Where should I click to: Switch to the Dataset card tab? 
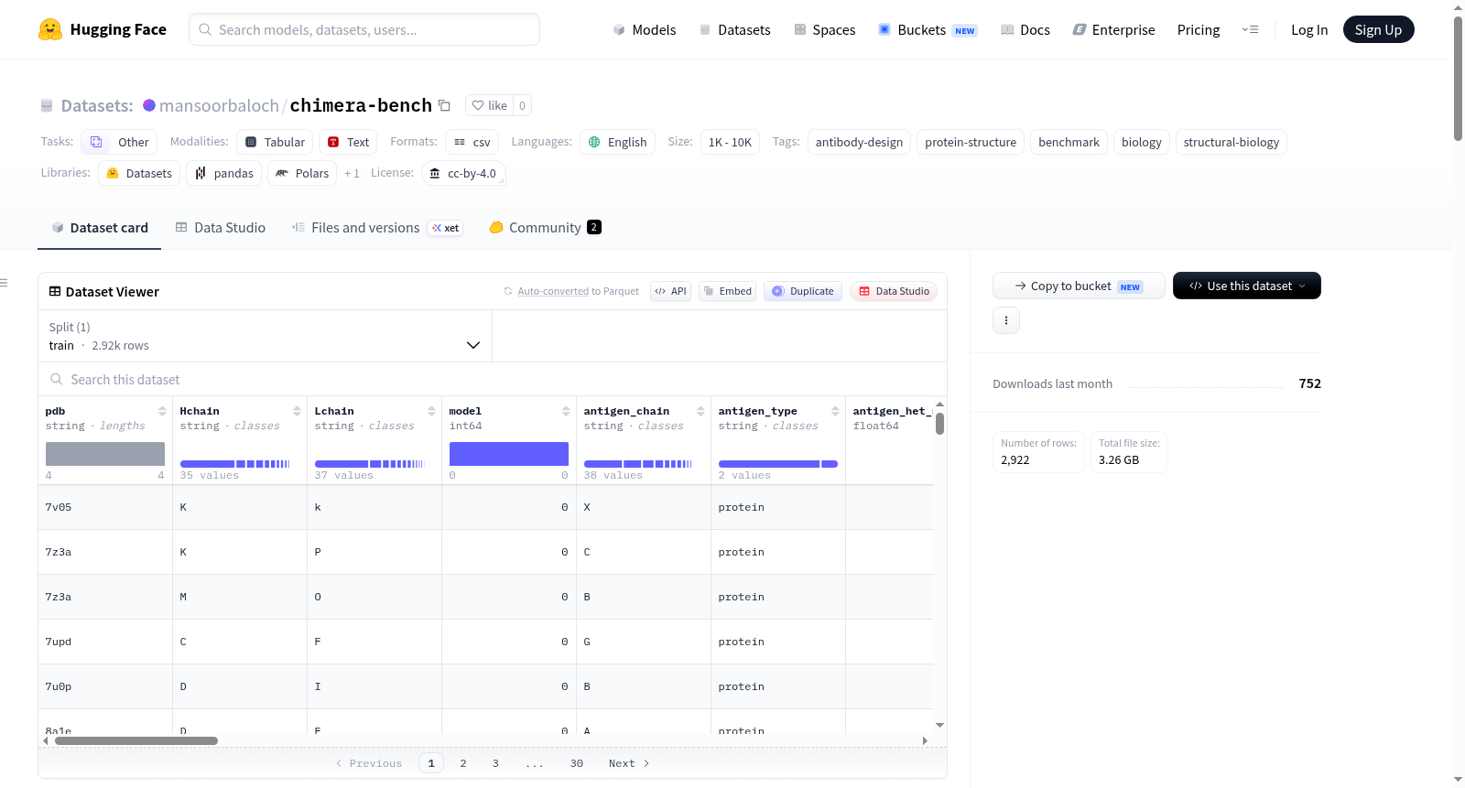tap(99, 227)
